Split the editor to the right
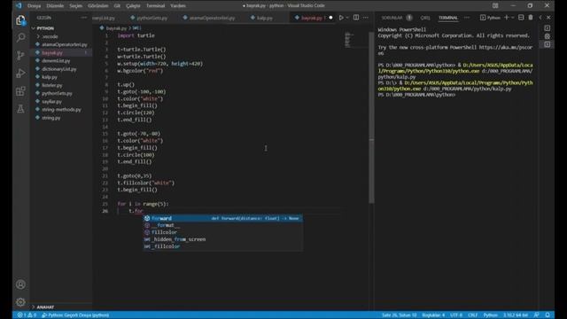Screen dimensions: 567x319 point(356,18)
